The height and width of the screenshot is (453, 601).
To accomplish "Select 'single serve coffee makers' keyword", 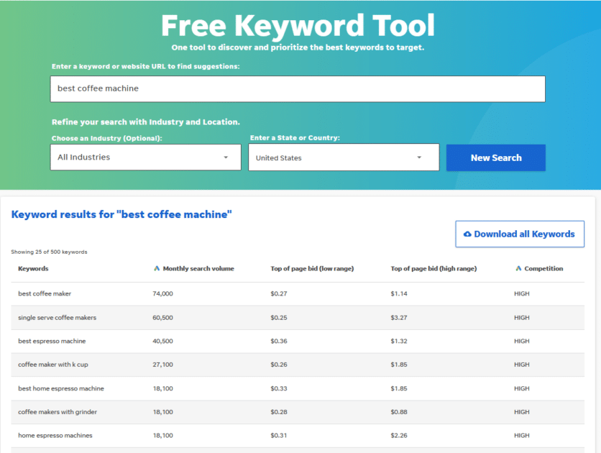I will tap(57, 318).
